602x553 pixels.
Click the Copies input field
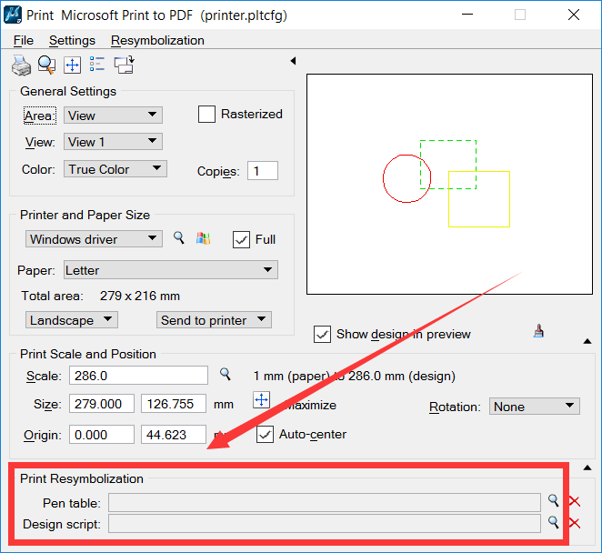(x=263, y=170)
